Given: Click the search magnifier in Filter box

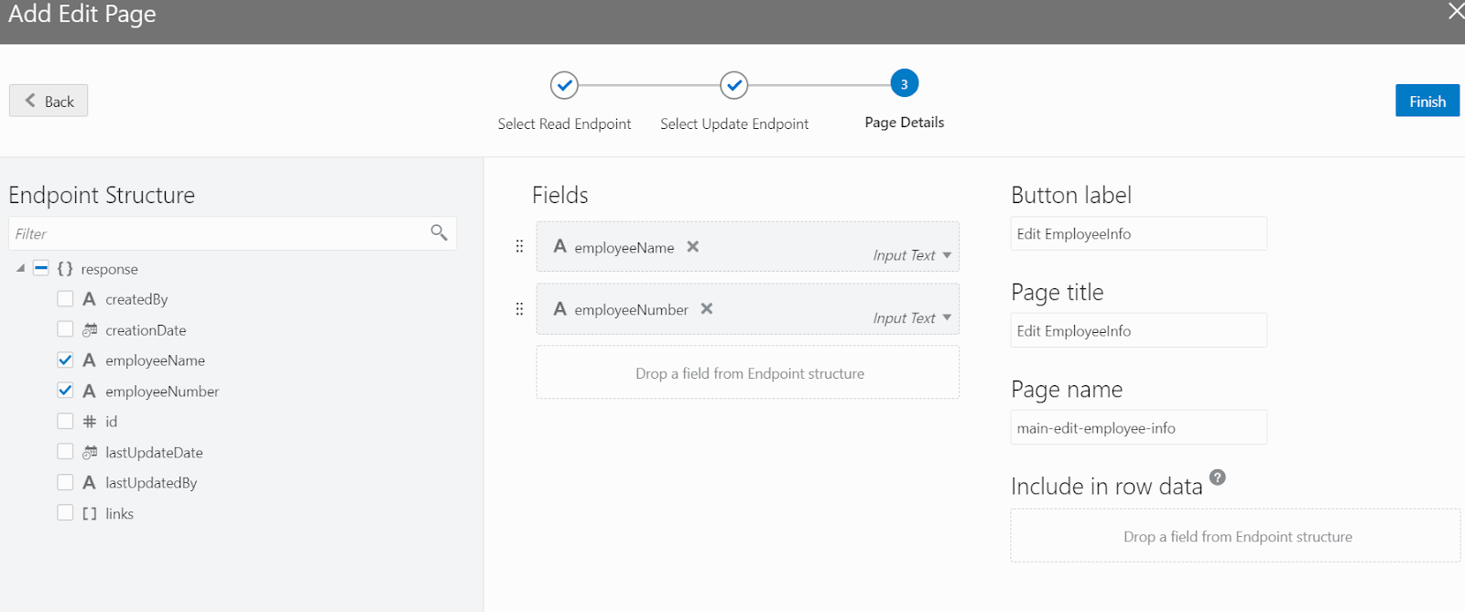Looking at the screenshot, I should (439, 232).
